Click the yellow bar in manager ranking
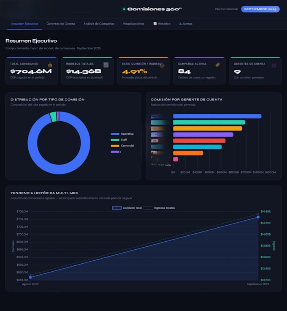This screenshot has height=311, width=287. [x=208, y=128]
